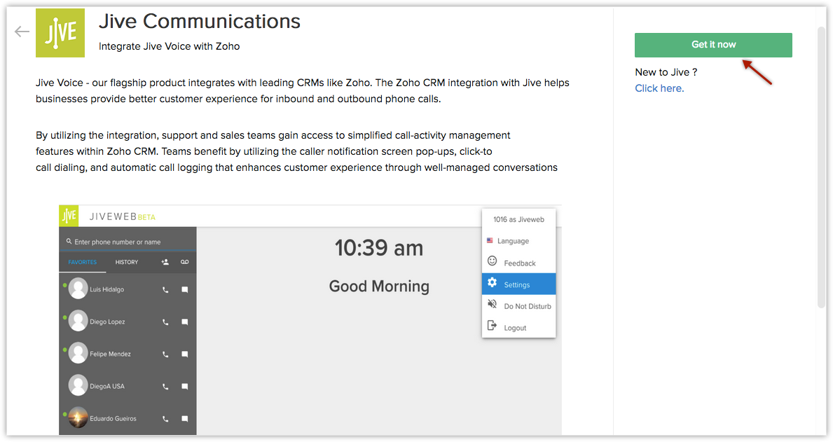Message Luis Hidalgo with chat icon
The image size is (833, 442).
(185, 290)
